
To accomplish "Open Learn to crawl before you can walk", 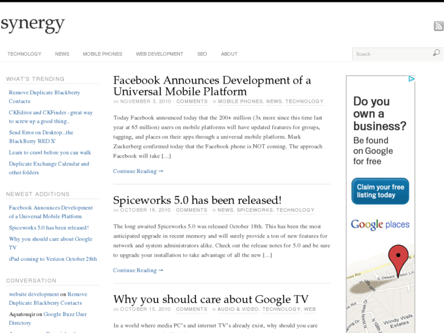I will (x=50, y=153).
